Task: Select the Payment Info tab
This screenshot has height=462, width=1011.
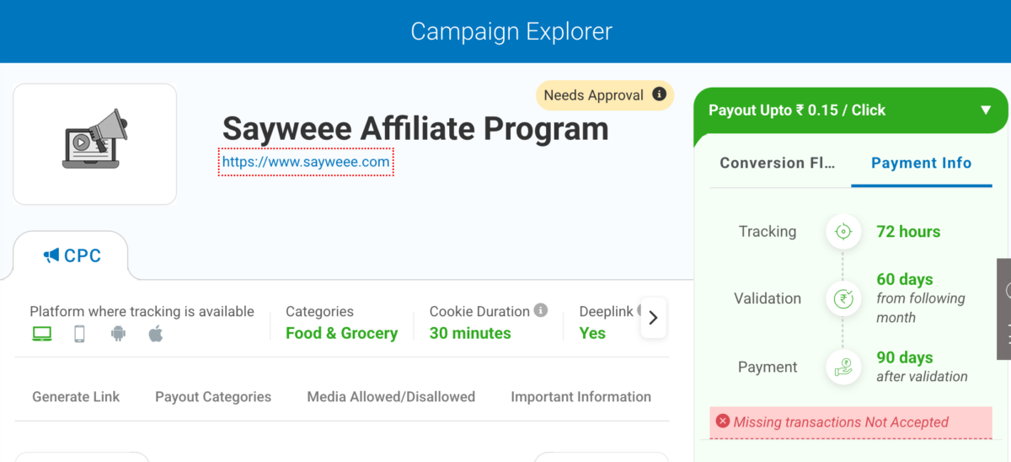Action: tap(921, 163)
